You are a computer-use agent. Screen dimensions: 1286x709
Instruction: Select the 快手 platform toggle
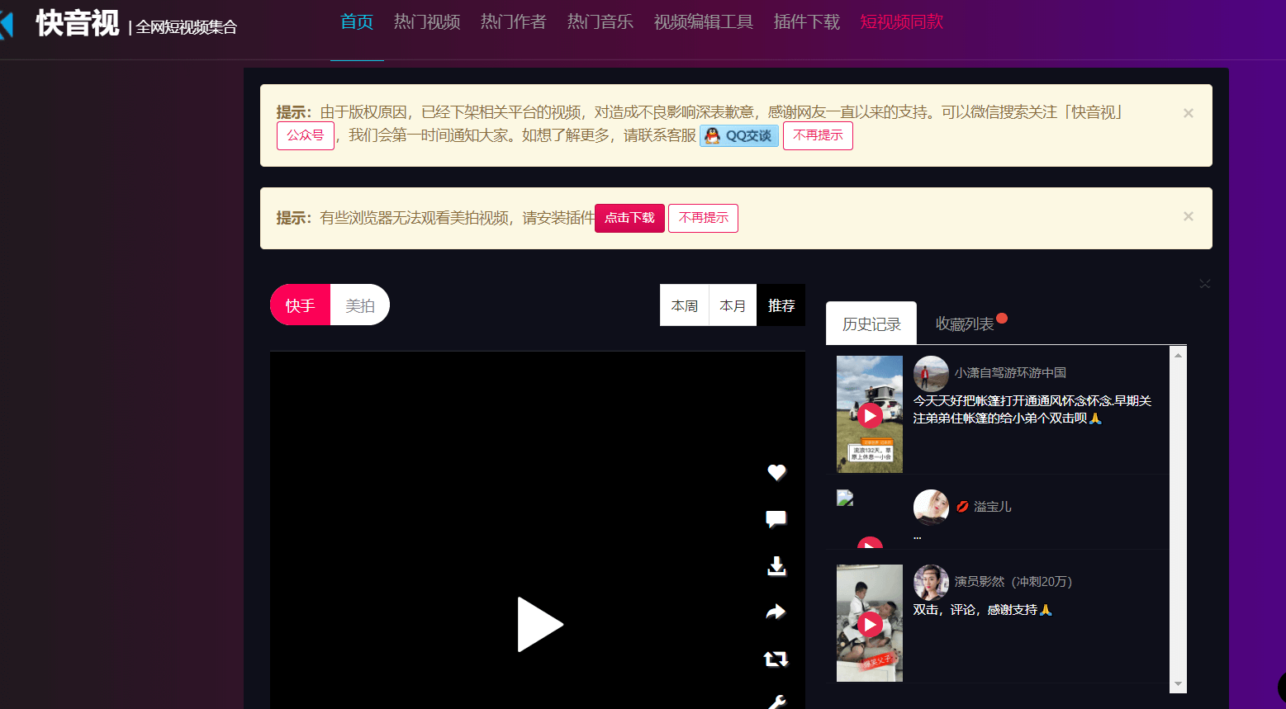click(300, 305)
